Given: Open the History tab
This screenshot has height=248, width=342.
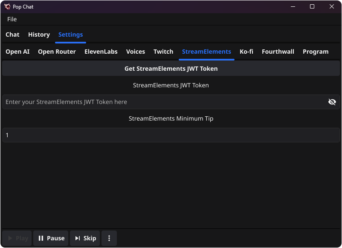Looking at the screenshot, I should (39, 35).
